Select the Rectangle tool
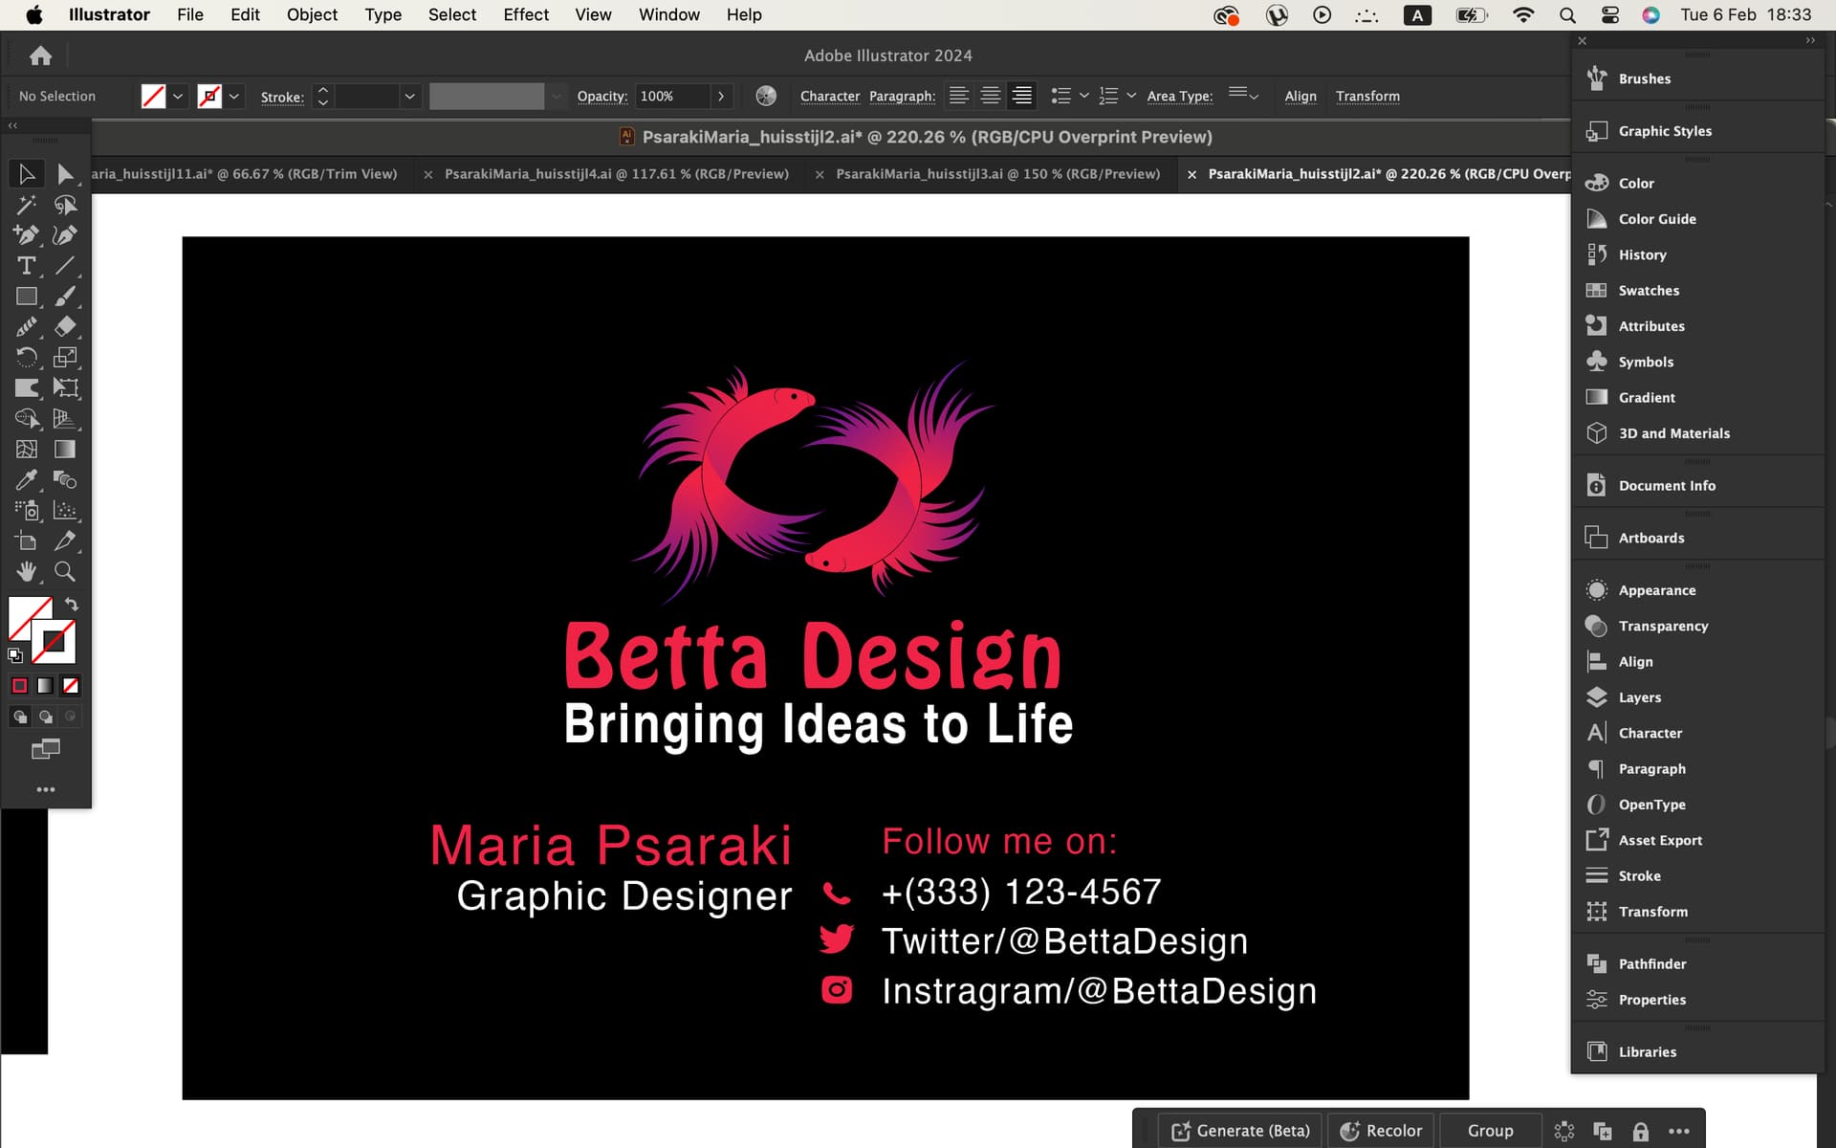Viewport: 1836px width, 1148px height. point(27,297)
